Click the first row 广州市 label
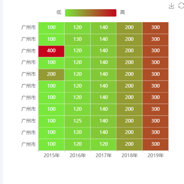Screen dimensions: 184x184 [28, 27]
